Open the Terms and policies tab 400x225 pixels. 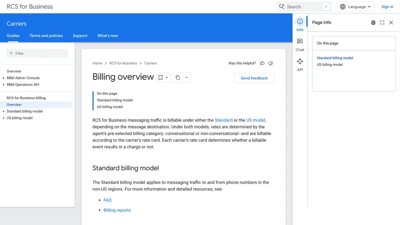[x=46, y=36]
